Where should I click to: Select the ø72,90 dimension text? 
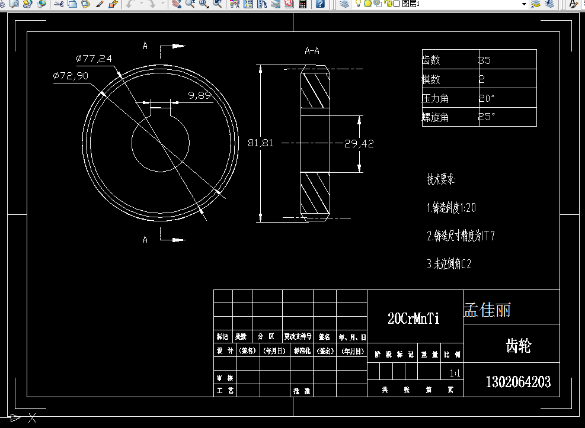pos(71,76)
